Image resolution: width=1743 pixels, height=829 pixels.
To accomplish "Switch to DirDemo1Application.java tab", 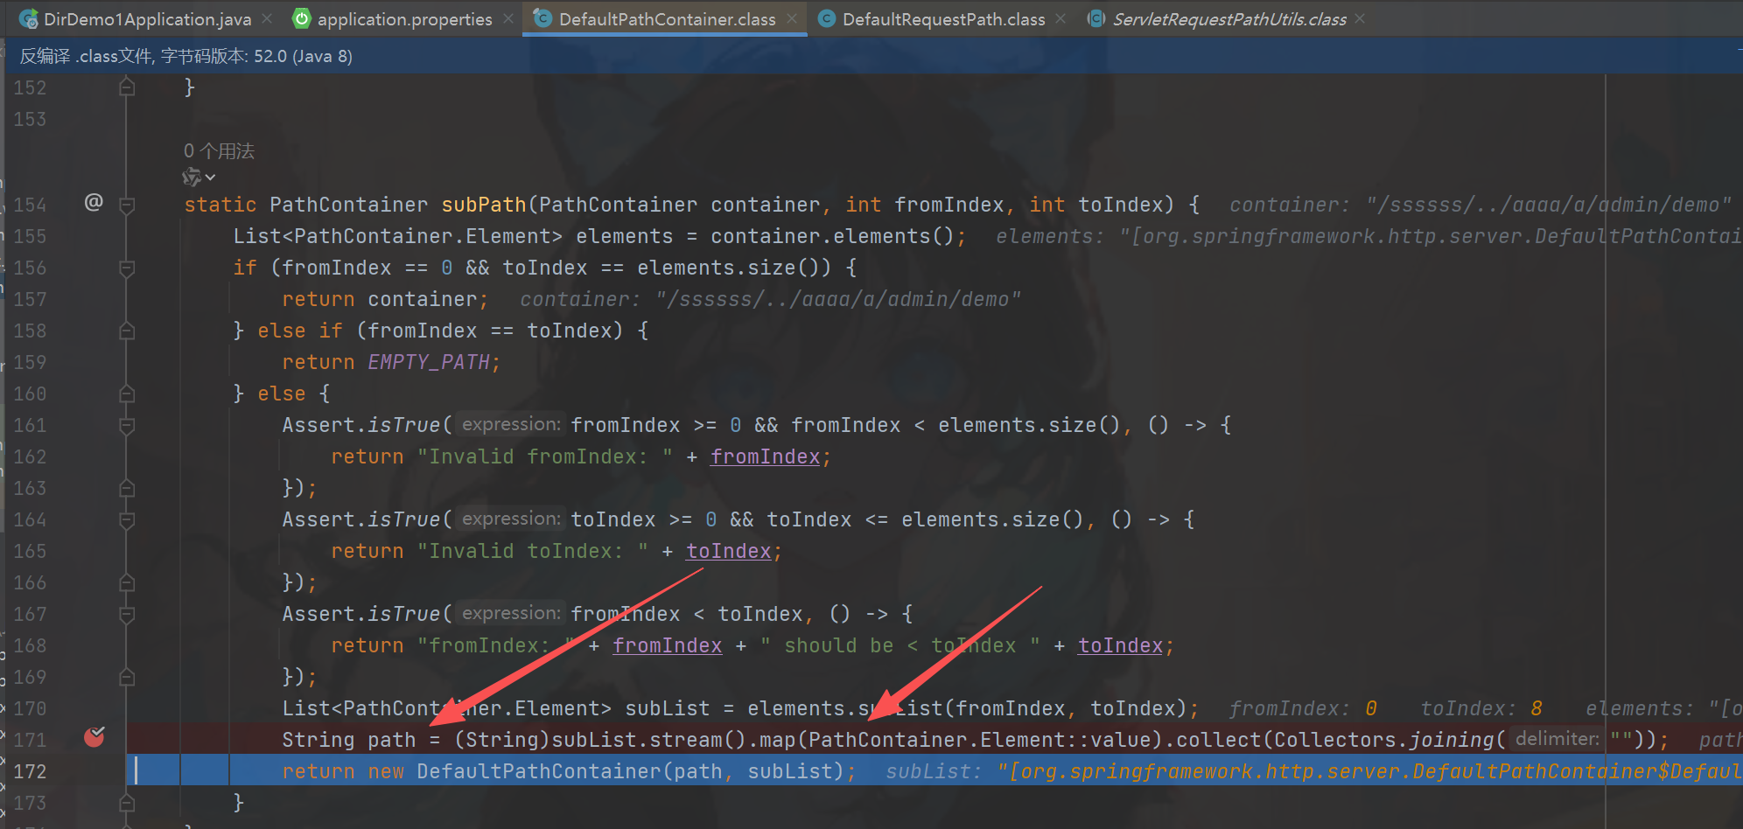I will click(147, 19).
